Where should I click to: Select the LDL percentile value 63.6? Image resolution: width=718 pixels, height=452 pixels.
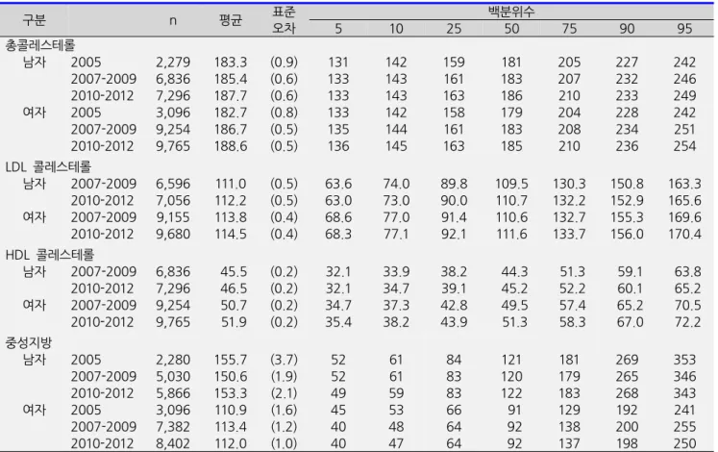pos(338,184)
